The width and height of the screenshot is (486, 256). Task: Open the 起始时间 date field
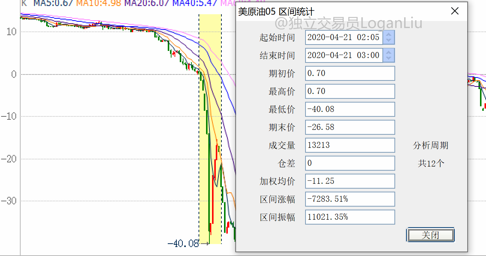[344, 37]
